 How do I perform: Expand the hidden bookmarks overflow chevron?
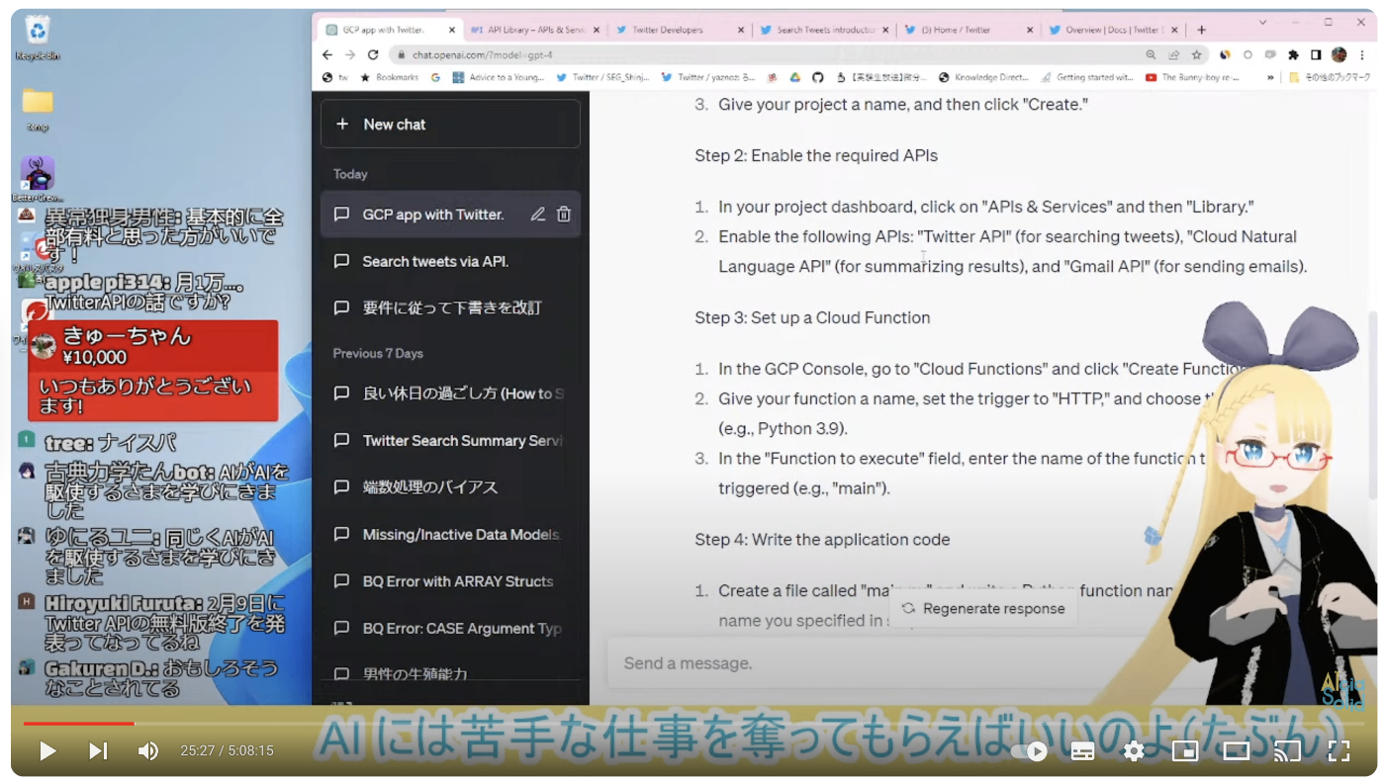1270,77
